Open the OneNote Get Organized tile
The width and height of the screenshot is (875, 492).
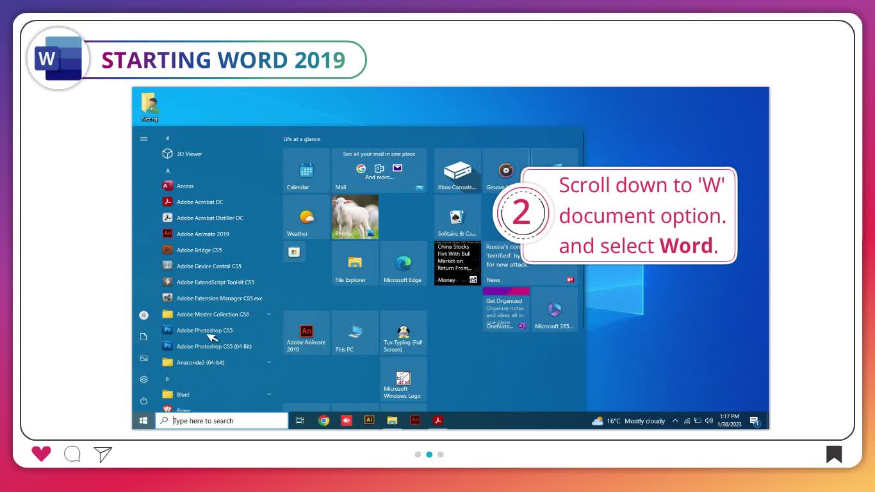pos(506,309)
